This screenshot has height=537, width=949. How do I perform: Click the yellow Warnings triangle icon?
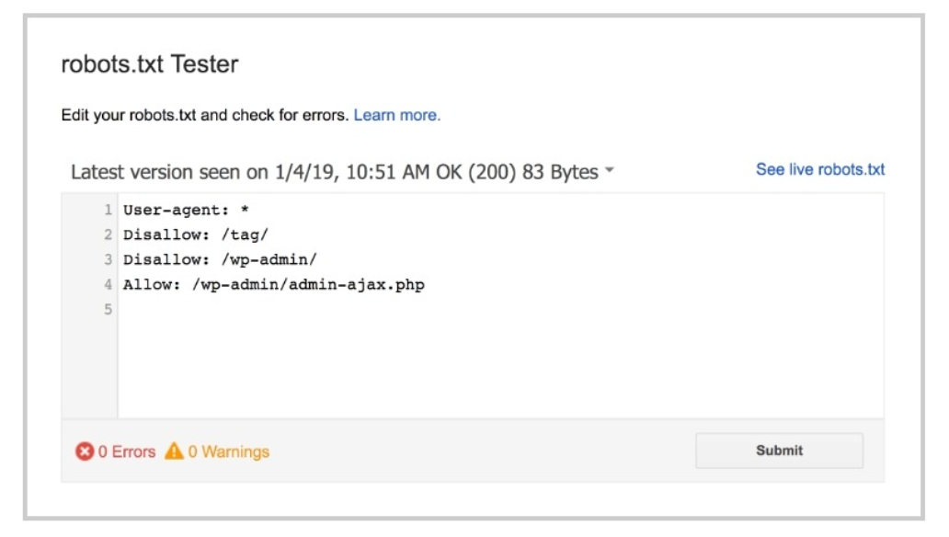click(174, 451)
